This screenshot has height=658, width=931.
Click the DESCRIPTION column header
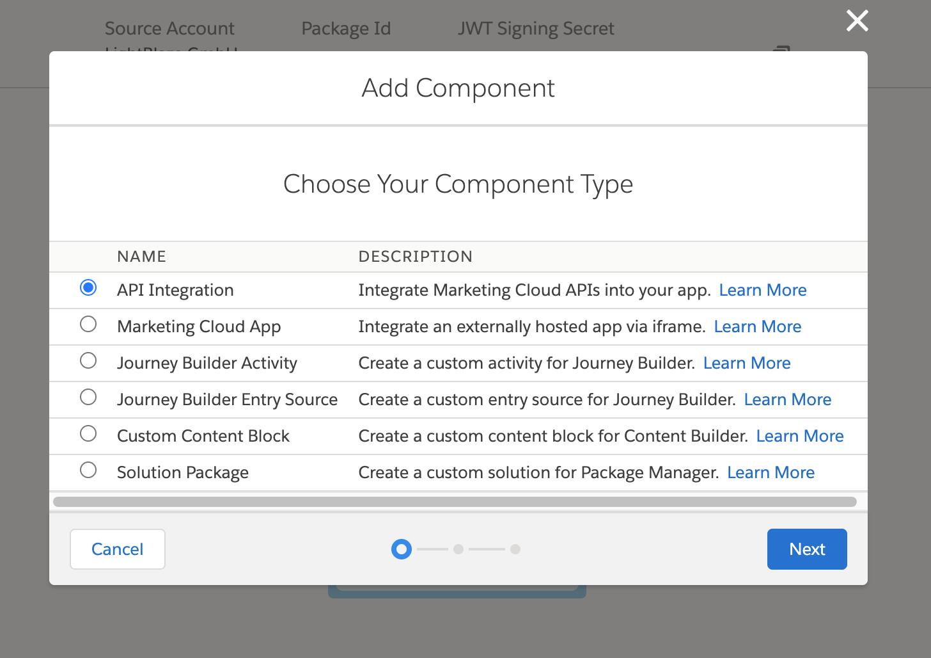(415, 257)
